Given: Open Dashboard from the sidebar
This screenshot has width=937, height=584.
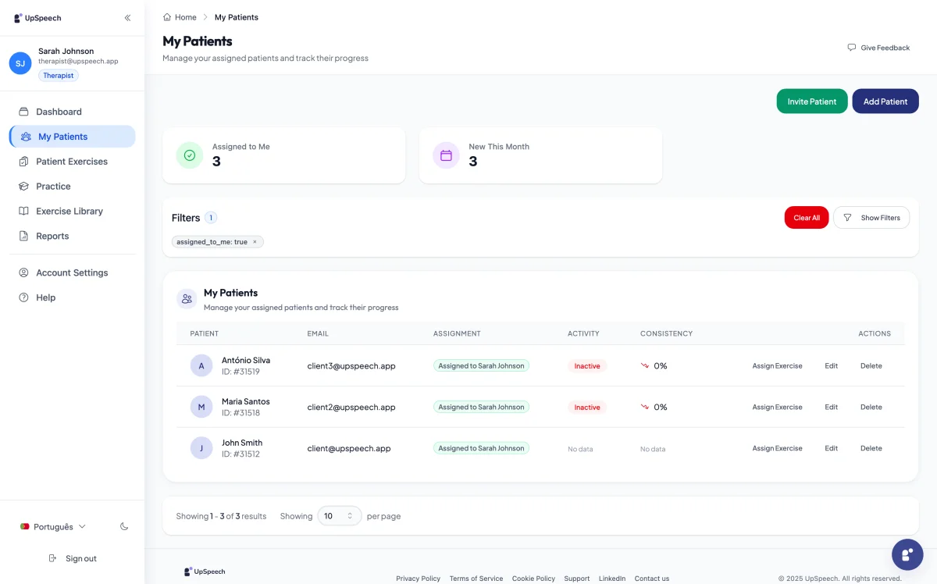Looking at the screenshot, I should (x=59, y=112).
